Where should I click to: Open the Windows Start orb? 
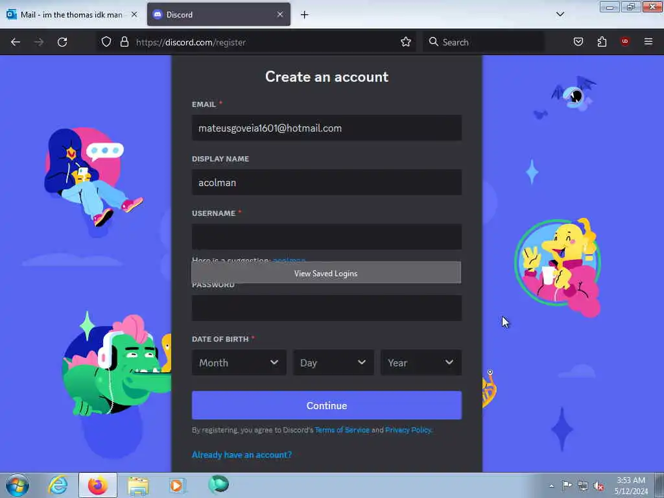point(18,485)
